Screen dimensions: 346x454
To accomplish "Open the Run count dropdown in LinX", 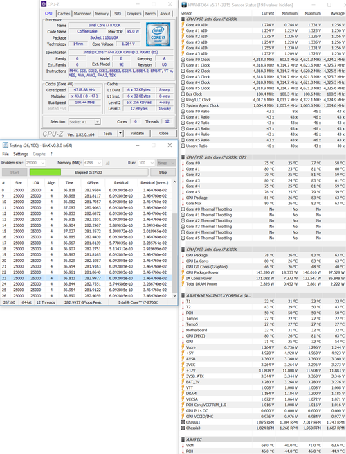I will (x=147, y=163).
